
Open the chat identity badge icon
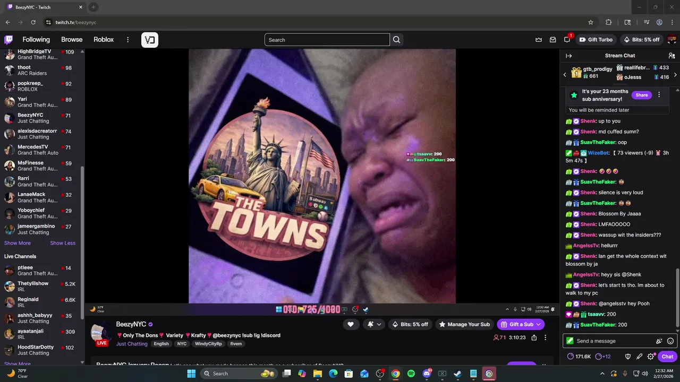click(x=570, y=341)
